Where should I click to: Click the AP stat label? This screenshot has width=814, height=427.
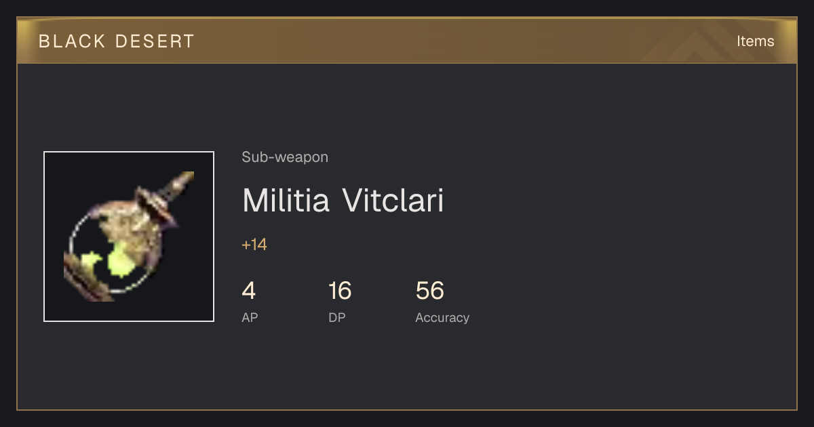(250, 317)
